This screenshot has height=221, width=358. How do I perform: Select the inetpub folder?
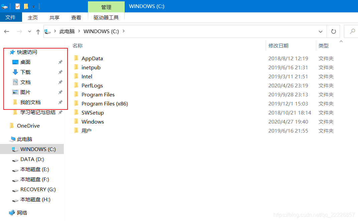[x=91, y=68]
